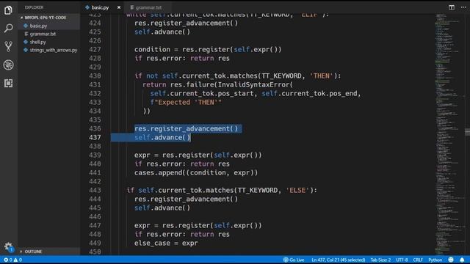Change the UTF-8 encoding
Viewport: 470px width, 264px height.
[402, 260]
